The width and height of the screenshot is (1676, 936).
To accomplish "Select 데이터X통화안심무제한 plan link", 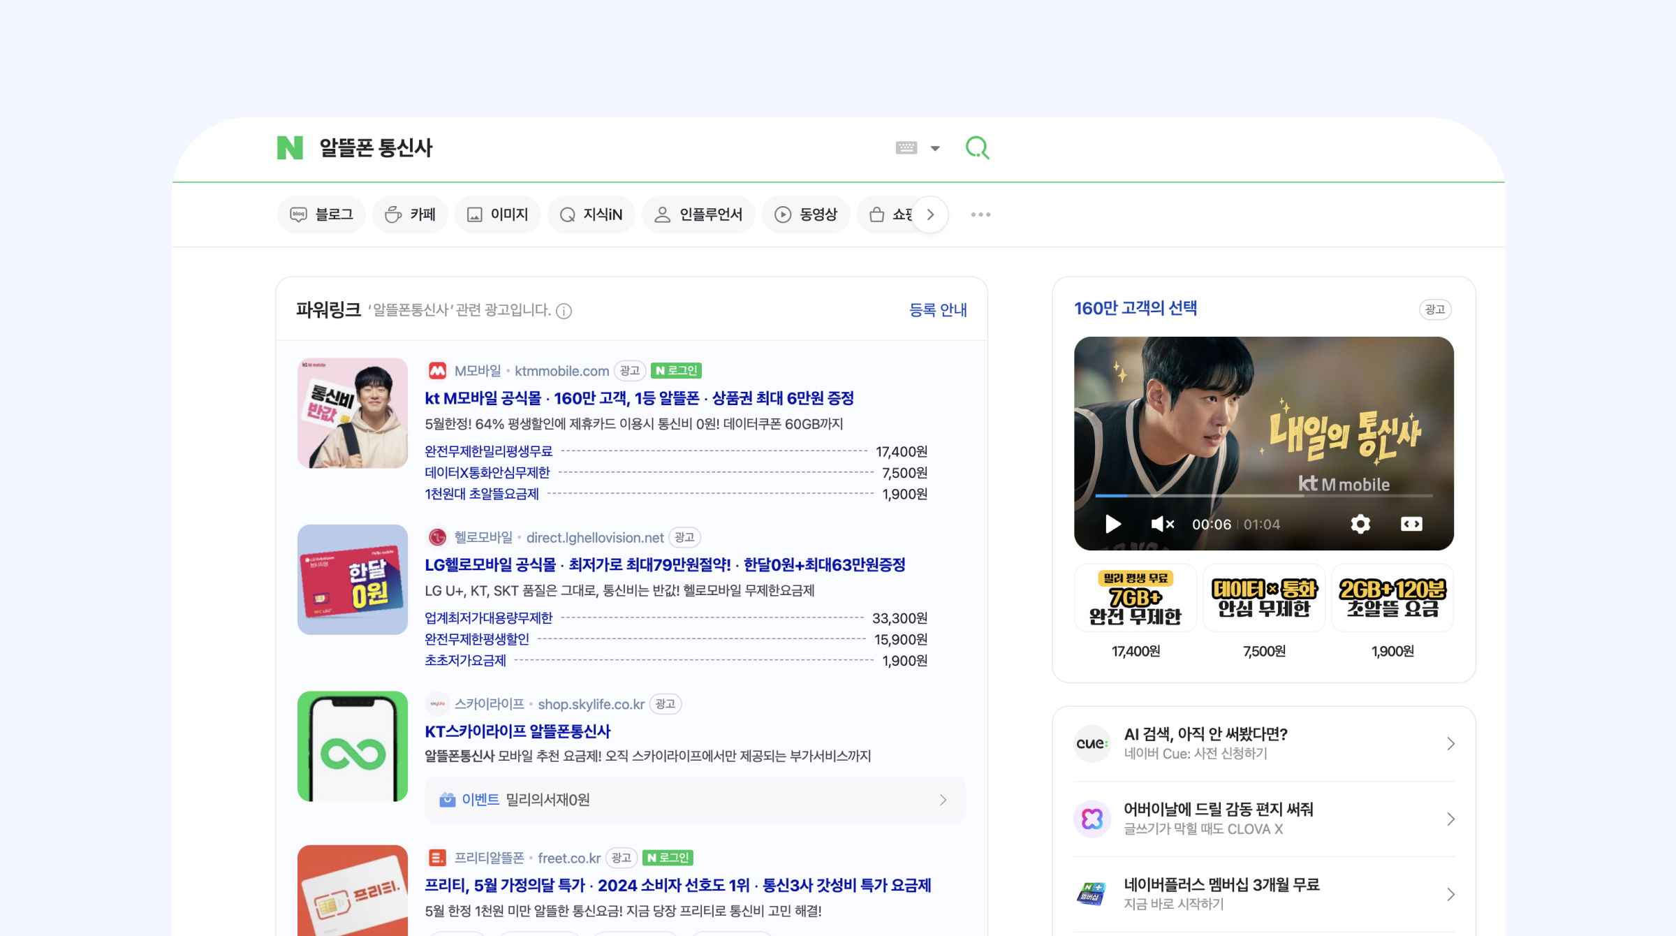I will [487, 473].
